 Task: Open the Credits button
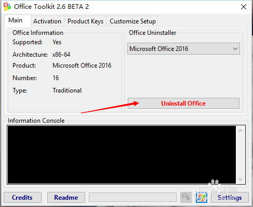(x=22, y=198)
